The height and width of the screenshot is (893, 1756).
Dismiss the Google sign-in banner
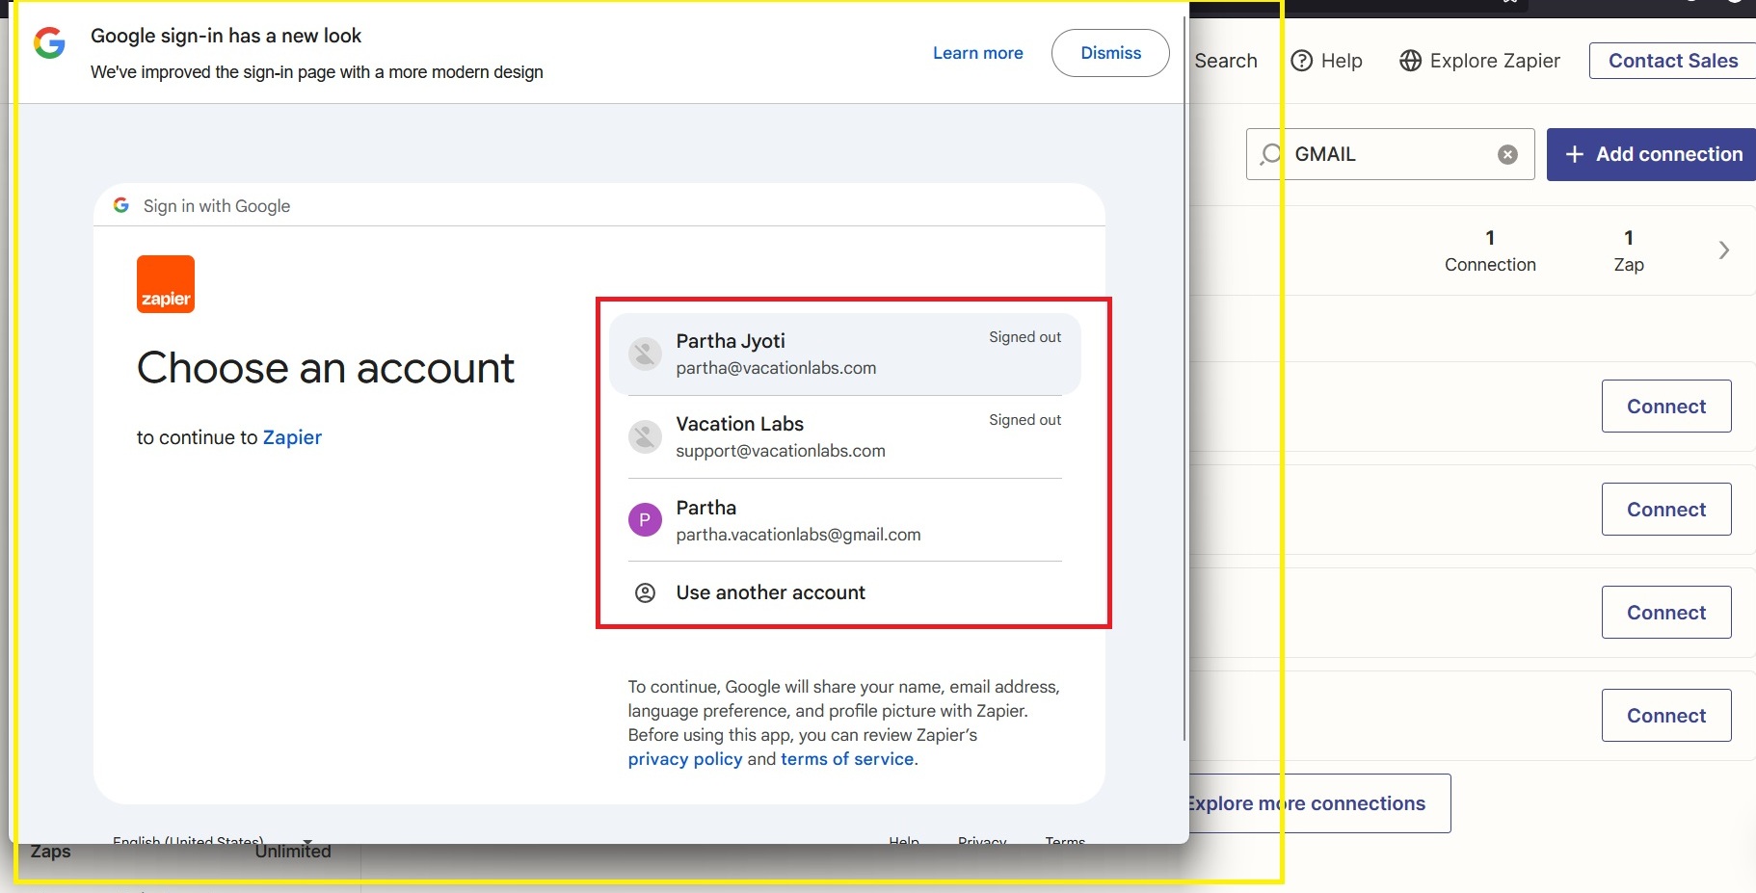1110,53
